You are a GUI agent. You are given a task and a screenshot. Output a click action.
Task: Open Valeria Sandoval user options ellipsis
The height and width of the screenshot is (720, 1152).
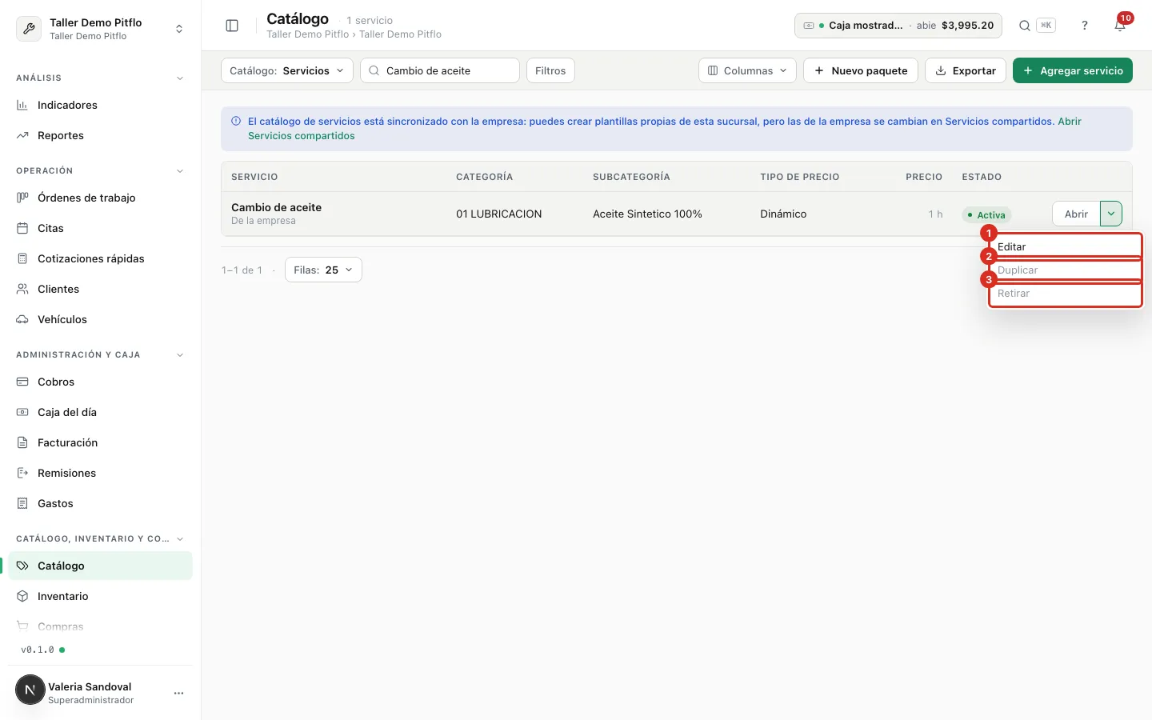(178, 693)
